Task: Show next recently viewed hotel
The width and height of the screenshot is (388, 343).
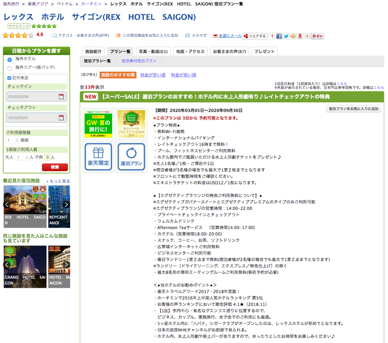Action: click(x=66, y=204)
